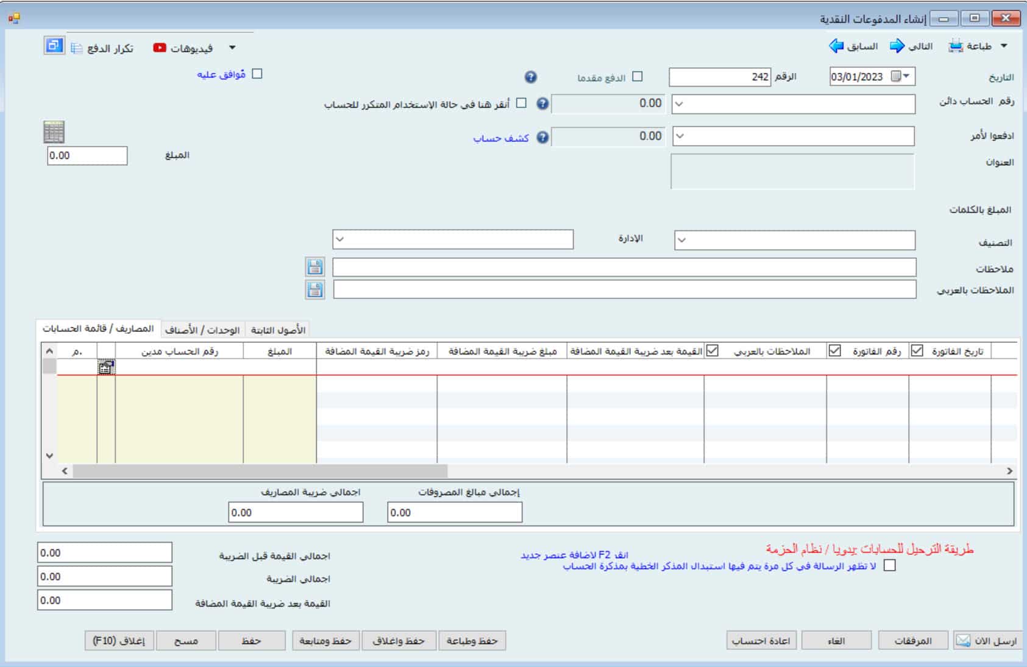Open the كشف حساب link

click(x=501, y=138)
